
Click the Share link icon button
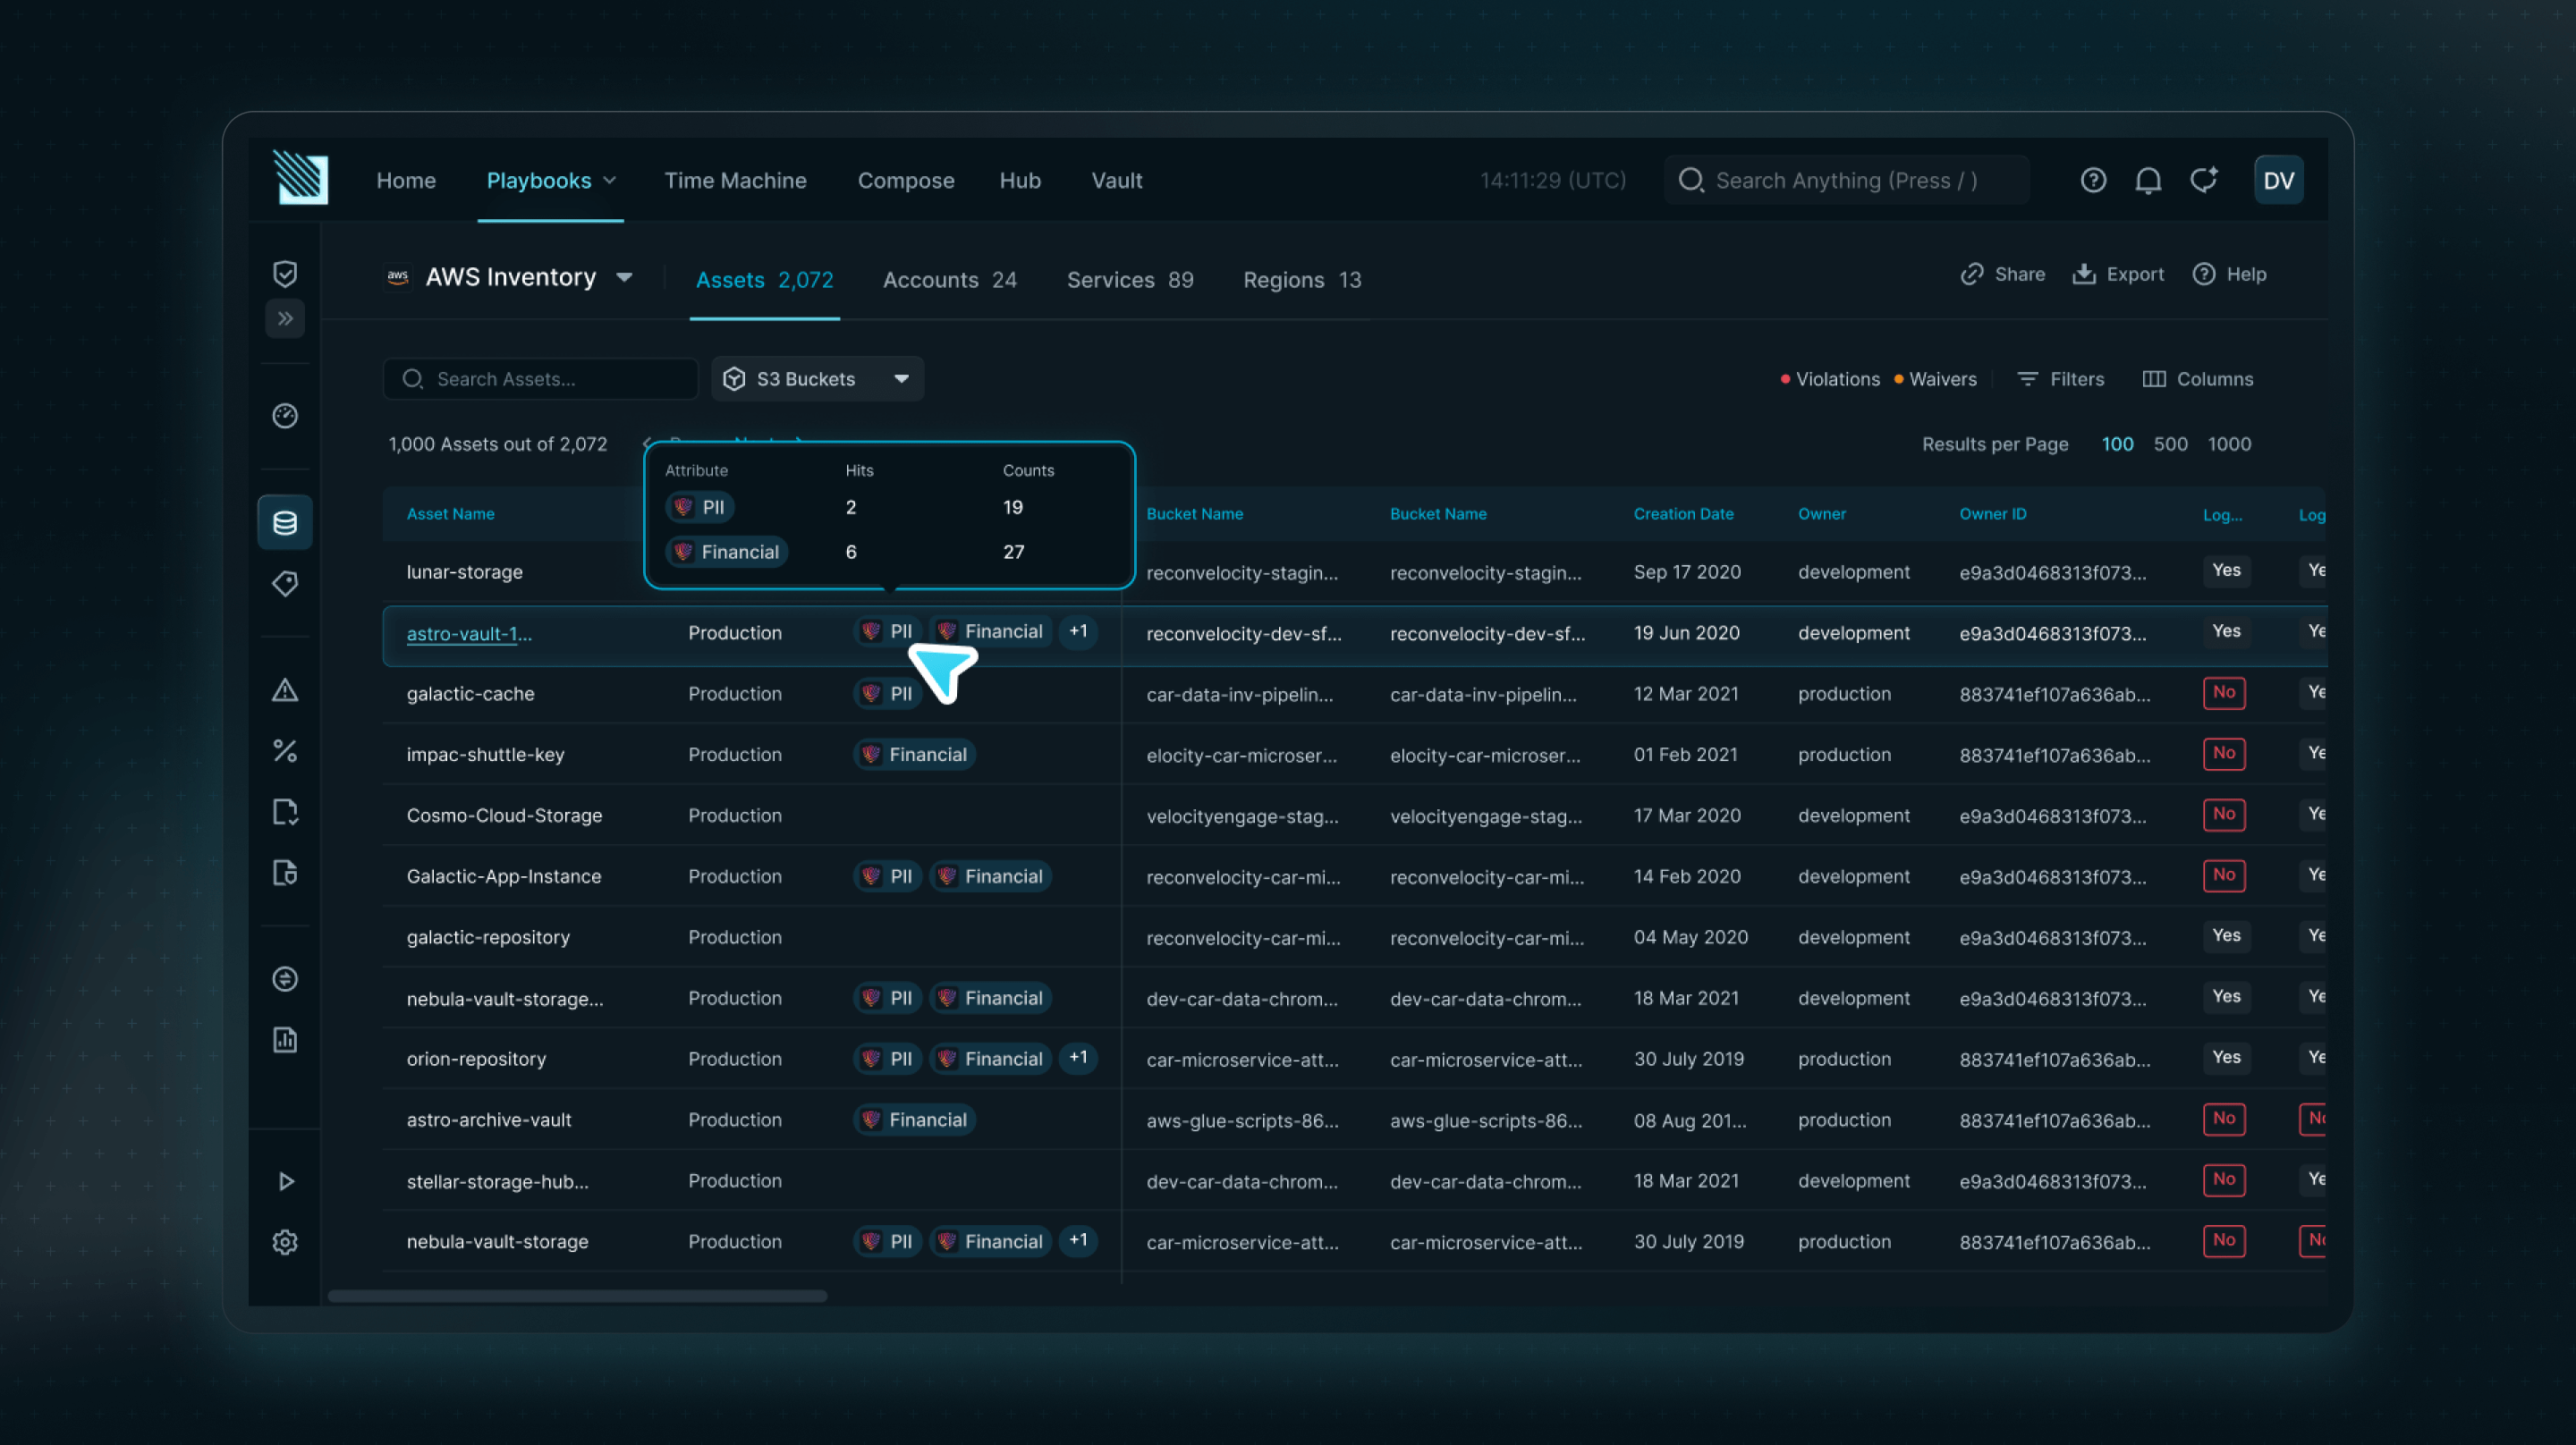[2002, 274]
